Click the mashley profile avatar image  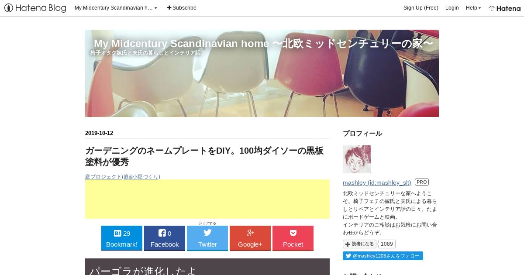(x=357, y=159)
